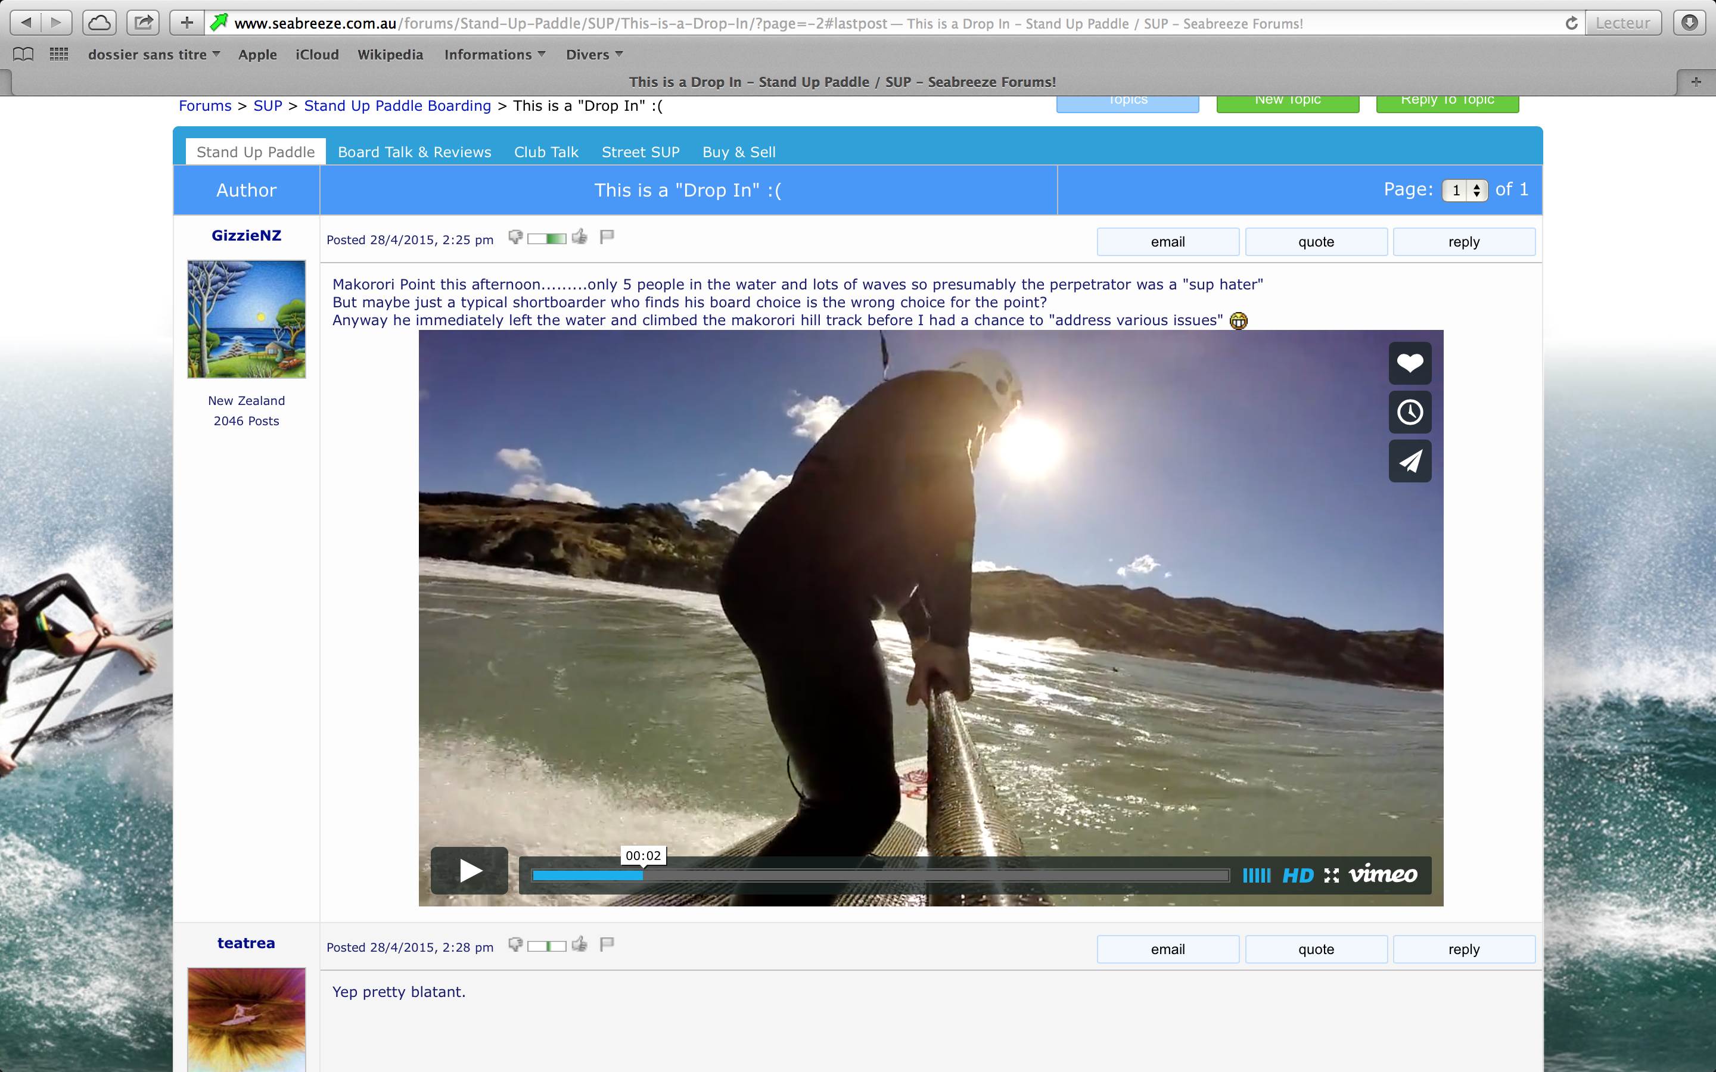Viewport: 1716px width, 1072px height.
Task: Switch to Board Talk & Reviews tab
Action: point(414,152)
